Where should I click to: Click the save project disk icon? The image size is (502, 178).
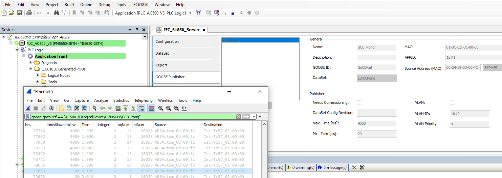pyautogui.click(x=19, y=13)
